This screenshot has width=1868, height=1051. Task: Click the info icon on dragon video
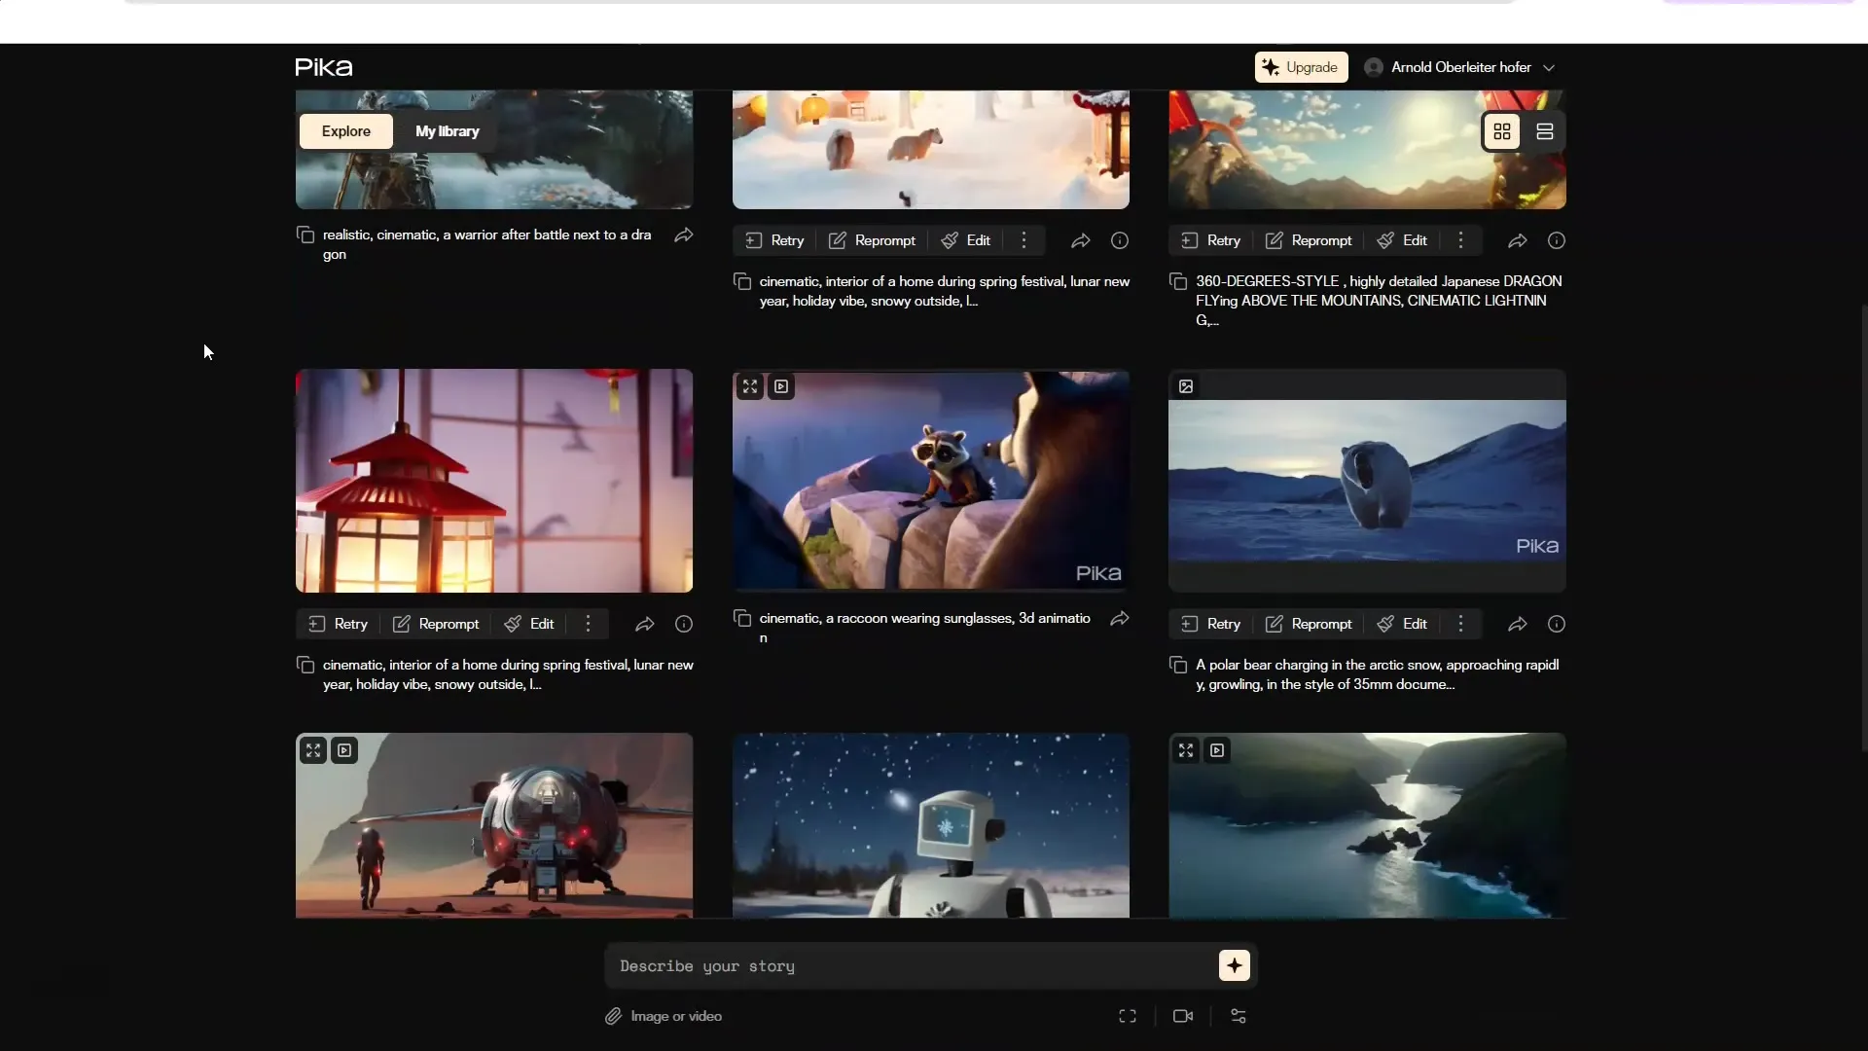click(1557, 240)
